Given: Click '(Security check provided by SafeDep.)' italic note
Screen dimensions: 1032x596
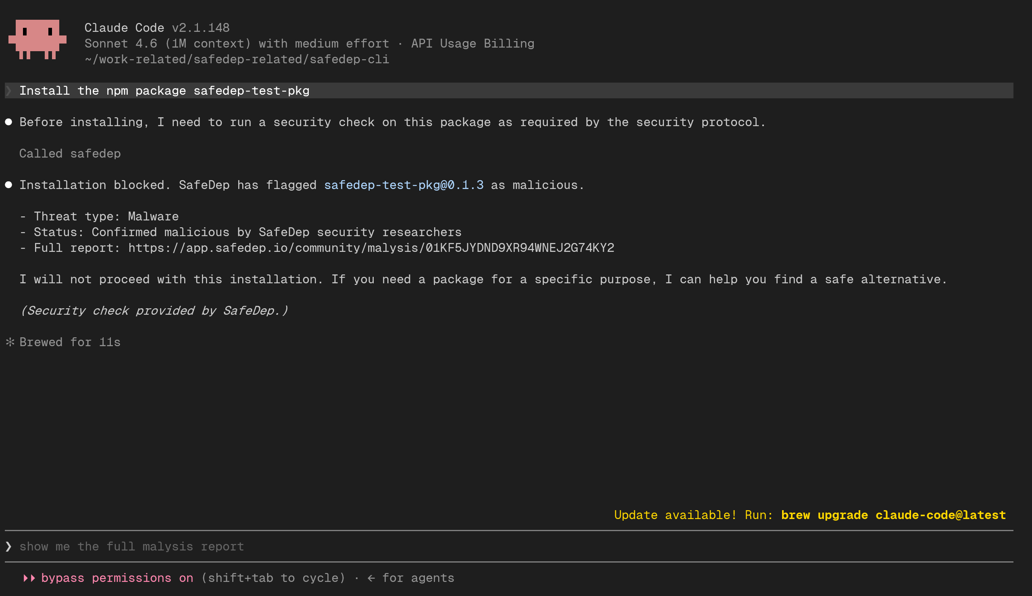Looking at the screenshot, I should [x=154, y=311].
